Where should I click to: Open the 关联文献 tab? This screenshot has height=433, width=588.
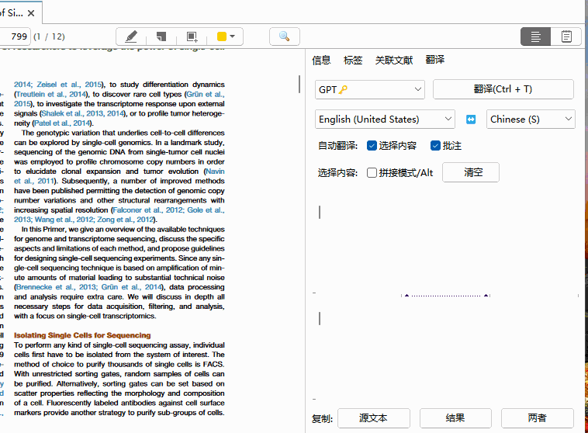coord(393,60)
